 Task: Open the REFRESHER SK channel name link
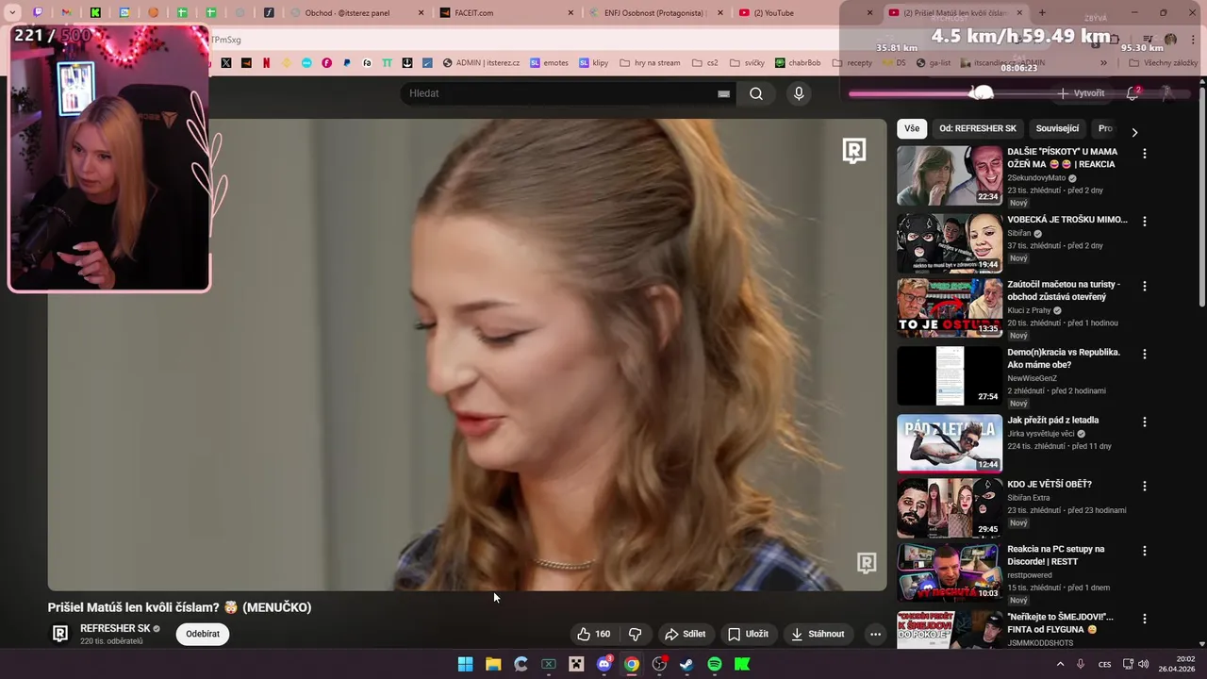(x=115, y=628)
